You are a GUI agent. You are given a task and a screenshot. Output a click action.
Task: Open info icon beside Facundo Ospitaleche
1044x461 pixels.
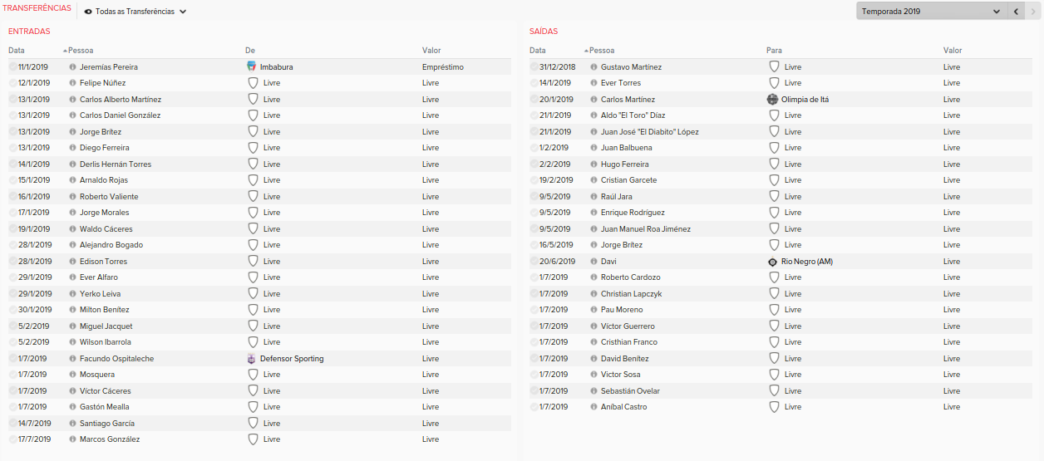click(x=72, y=359)
